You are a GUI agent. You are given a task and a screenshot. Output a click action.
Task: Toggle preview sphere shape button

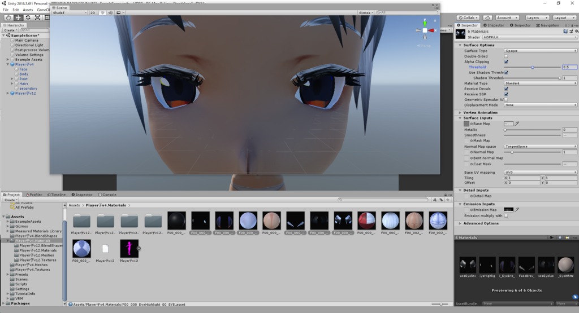click(560, 237)
